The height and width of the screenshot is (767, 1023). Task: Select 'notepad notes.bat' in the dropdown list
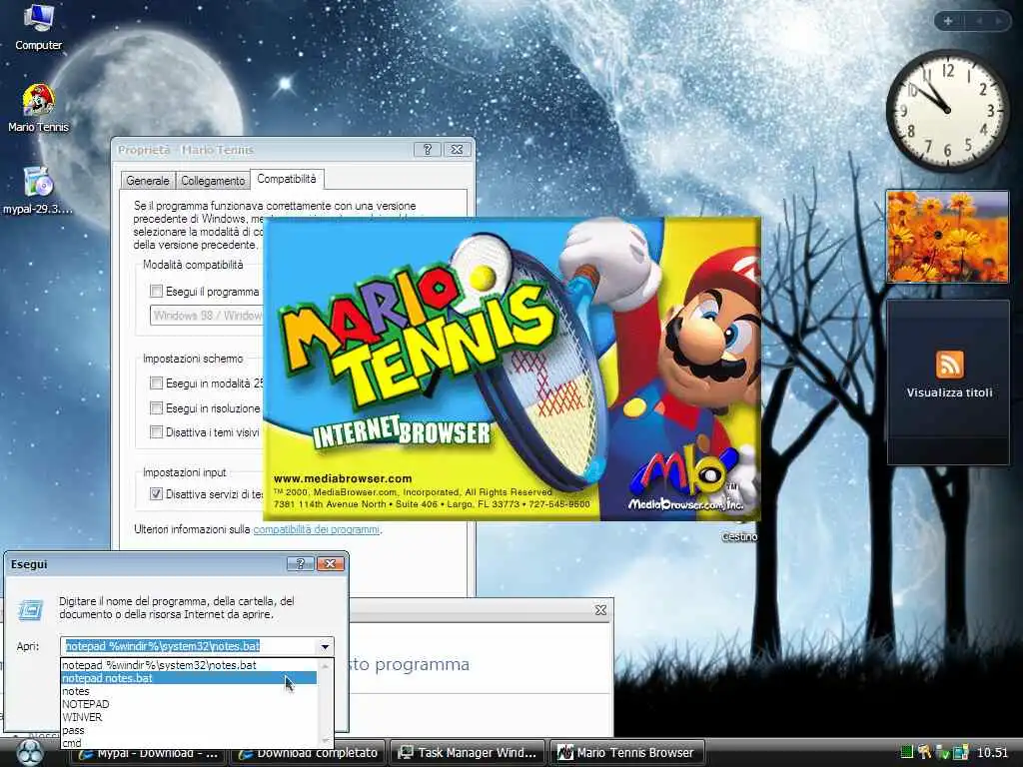point(189,678)
